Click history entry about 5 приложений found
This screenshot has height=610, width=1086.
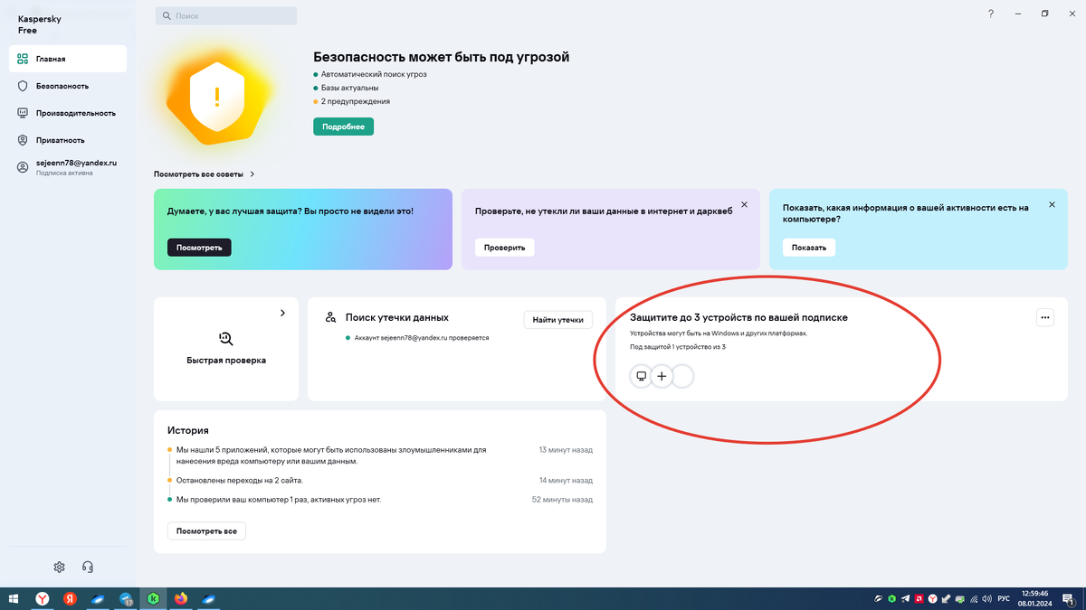[x=331, y=455]
